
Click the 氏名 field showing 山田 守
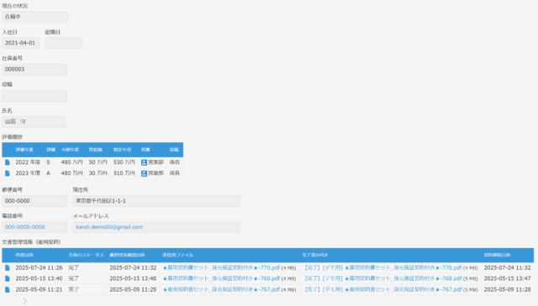click(34, 121)
